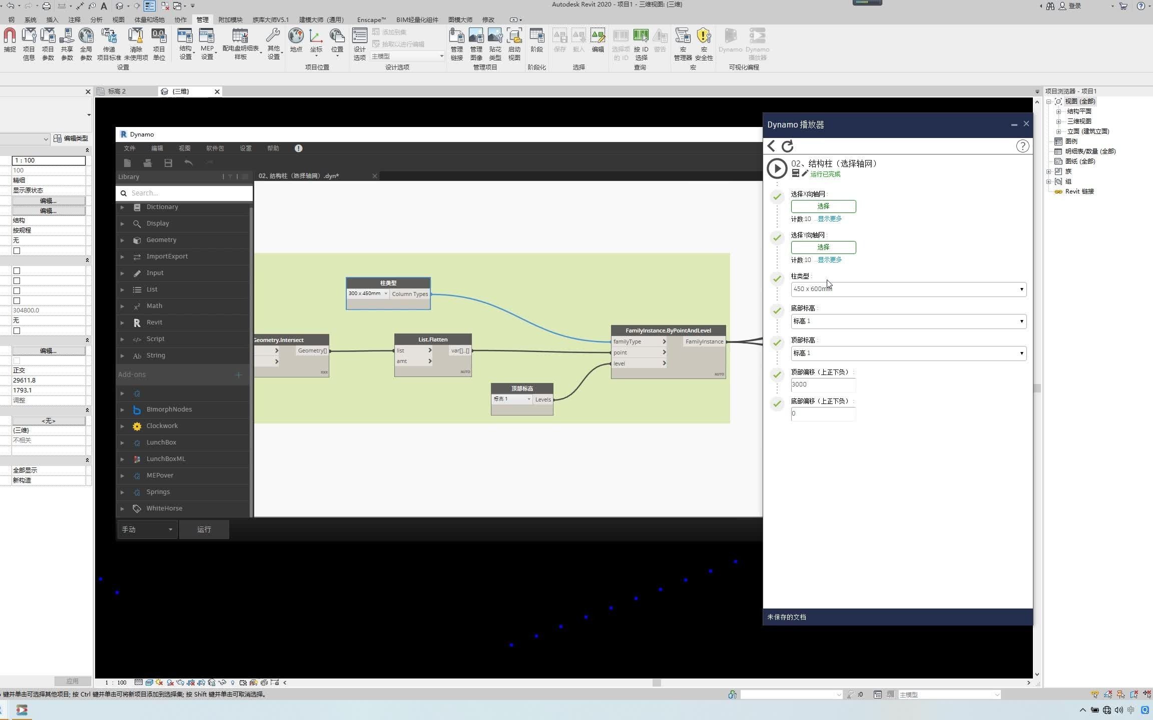Click 编辑类型 edit type button
This screenshot has height=720, width=1153.
(x=71, y=138)
